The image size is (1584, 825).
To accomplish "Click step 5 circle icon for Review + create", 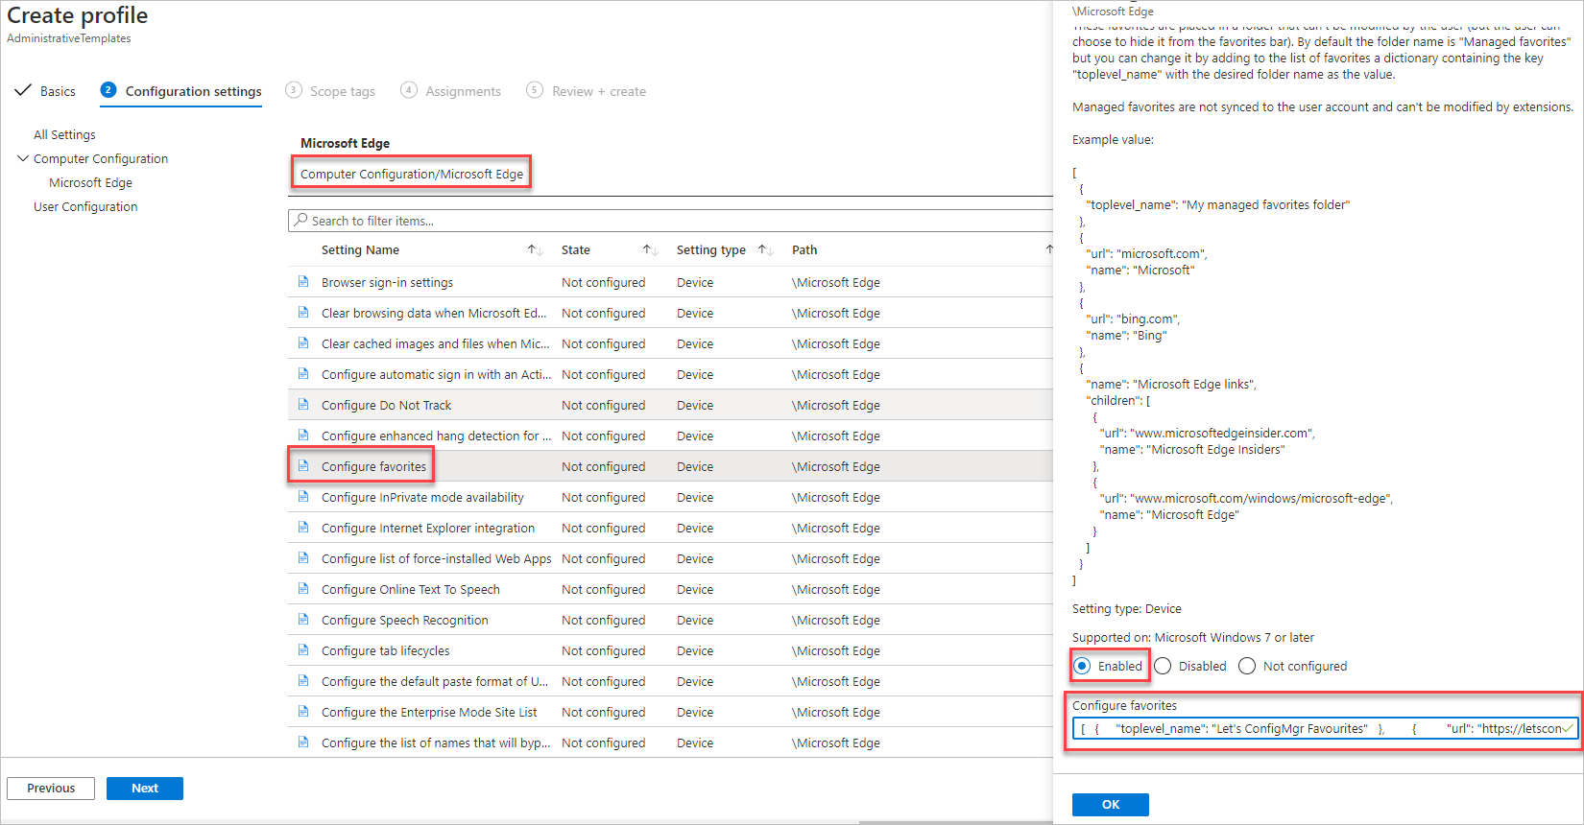I will (535, 90).
